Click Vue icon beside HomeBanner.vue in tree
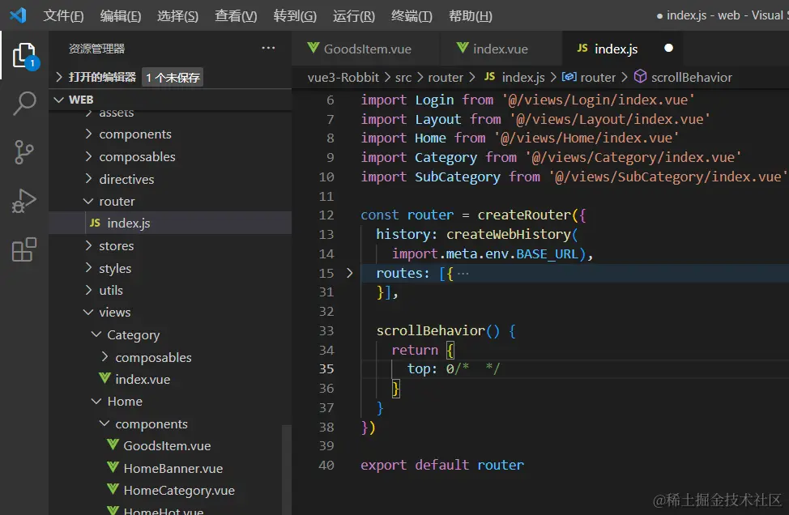This screenshot has height=515, width=789. 113,467
